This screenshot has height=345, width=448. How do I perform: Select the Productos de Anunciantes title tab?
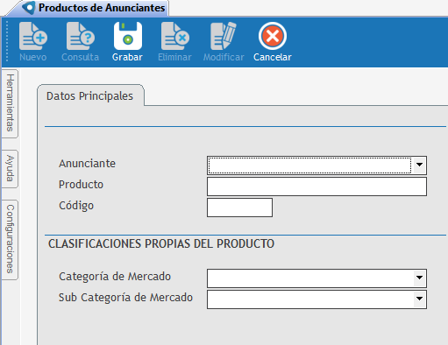[x=102, y=8]
